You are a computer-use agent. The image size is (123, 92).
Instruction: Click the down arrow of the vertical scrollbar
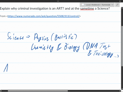tap(122, 89)
